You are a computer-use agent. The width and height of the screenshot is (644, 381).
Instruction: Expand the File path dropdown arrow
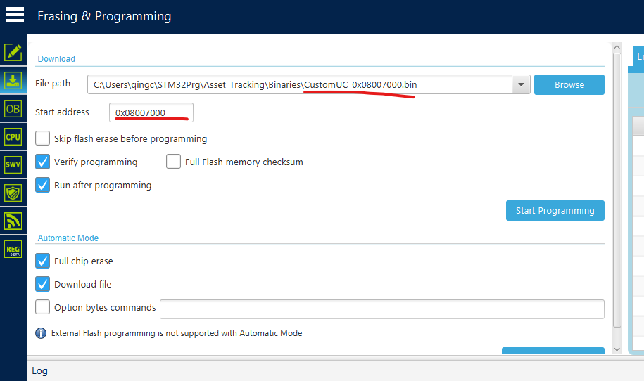(x=521, y=84)
